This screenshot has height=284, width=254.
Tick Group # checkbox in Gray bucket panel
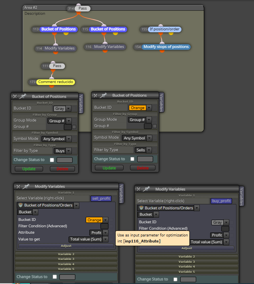point(74,127)
